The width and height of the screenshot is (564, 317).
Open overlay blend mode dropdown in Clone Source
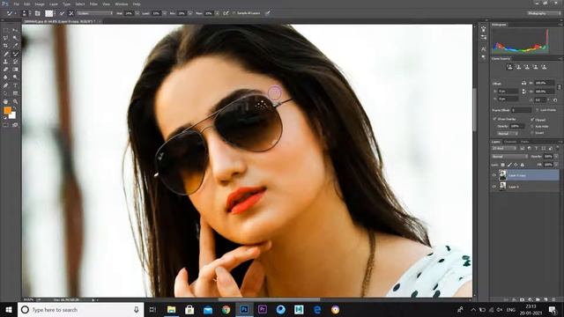[x=508, y=133]
